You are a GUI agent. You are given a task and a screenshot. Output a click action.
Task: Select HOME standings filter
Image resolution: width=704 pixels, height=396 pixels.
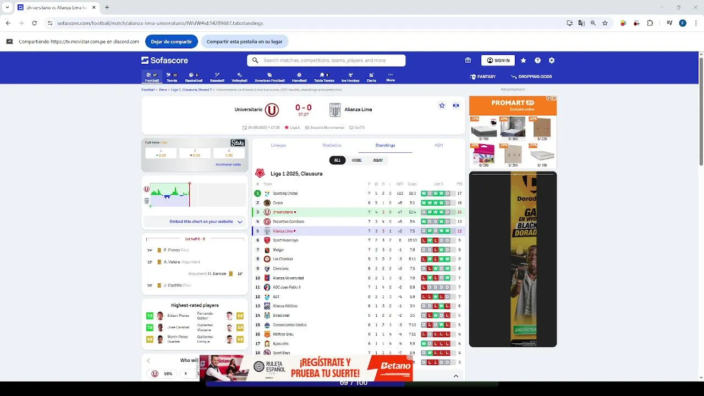pos(357,160)
